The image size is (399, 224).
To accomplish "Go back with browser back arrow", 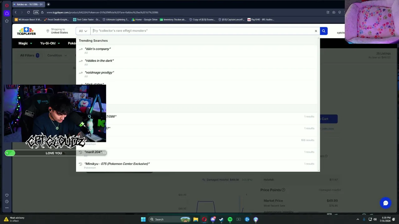I will [x=16, y=12].
